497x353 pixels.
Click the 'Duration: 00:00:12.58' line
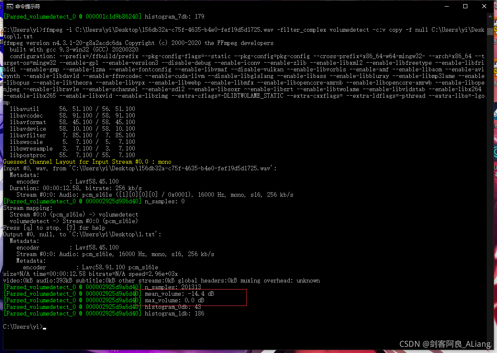(x=76, y=188)
